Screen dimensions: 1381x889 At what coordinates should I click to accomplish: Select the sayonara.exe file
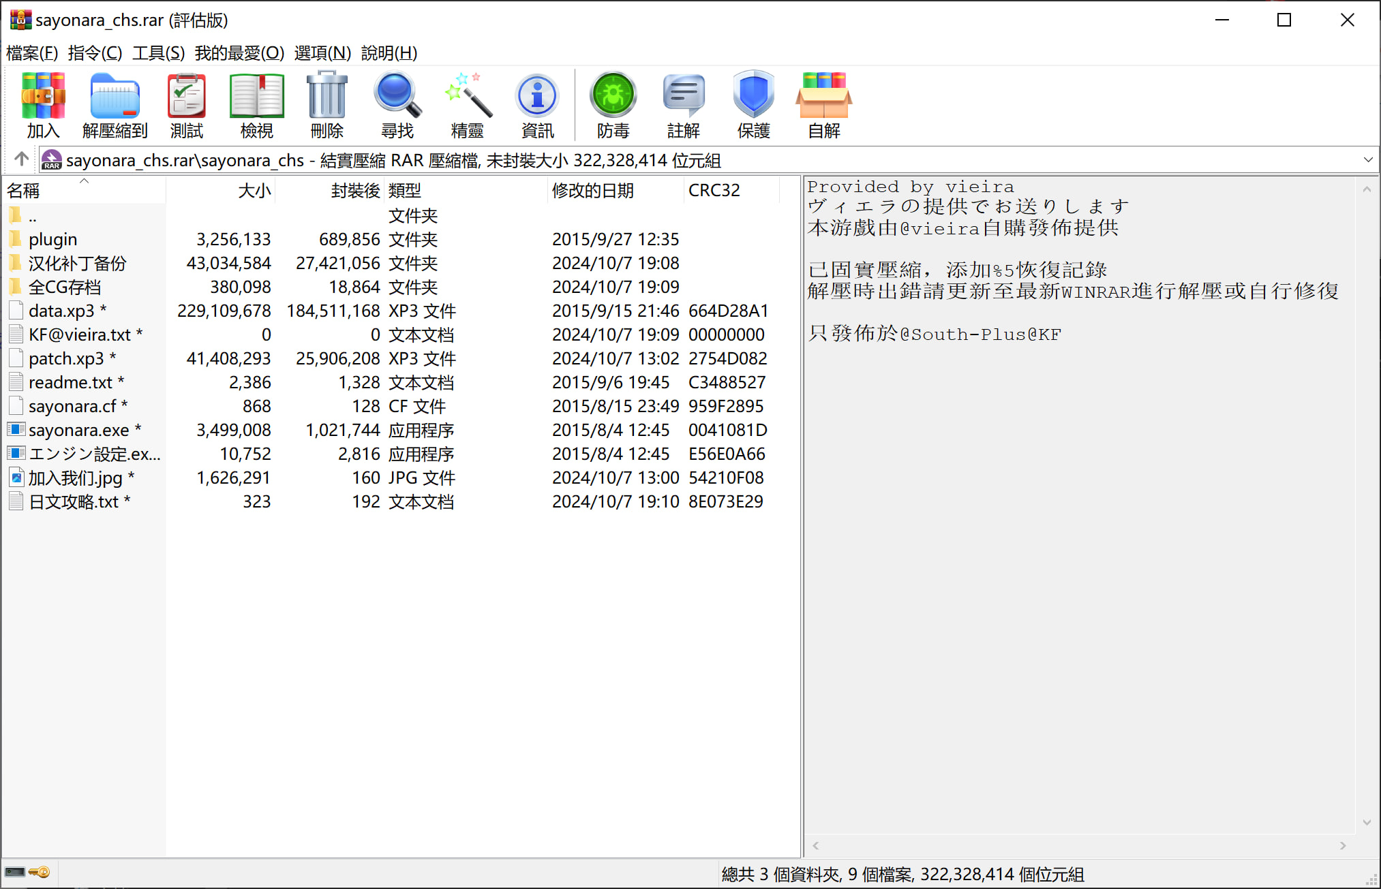[78, 430]
